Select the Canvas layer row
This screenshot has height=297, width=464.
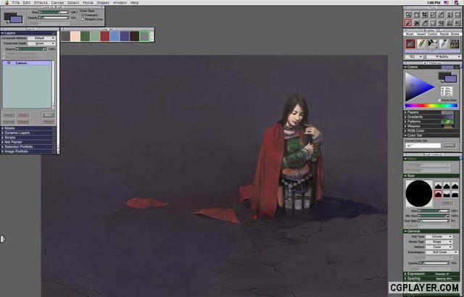click(x=28, y=63)
